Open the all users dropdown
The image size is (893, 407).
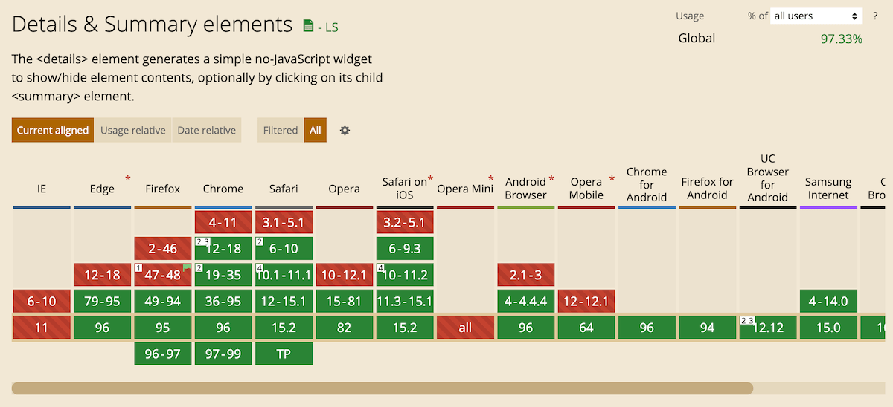pyautogui.click(x=816, y=16)
